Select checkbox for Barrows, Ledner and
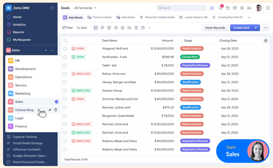The width and height of the screenshot is (273, 168). 65,107
